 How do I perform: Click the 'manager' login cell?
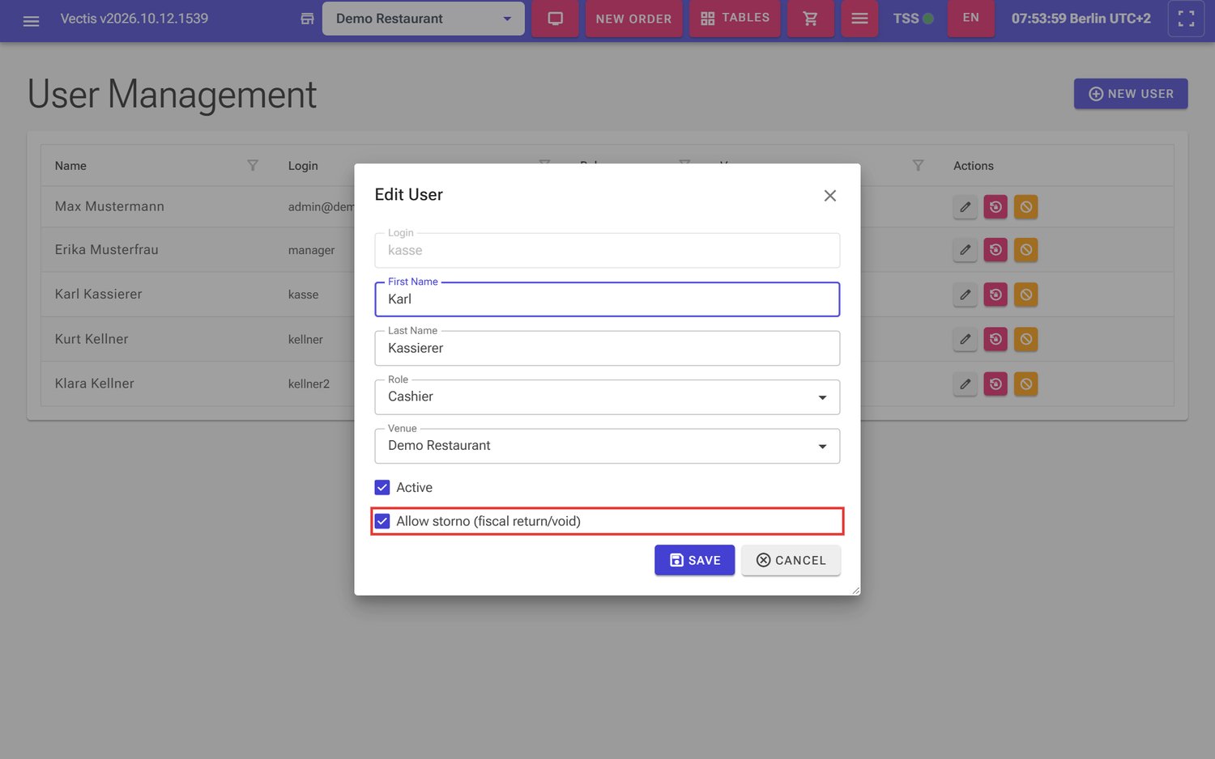(x=311, y=250)
